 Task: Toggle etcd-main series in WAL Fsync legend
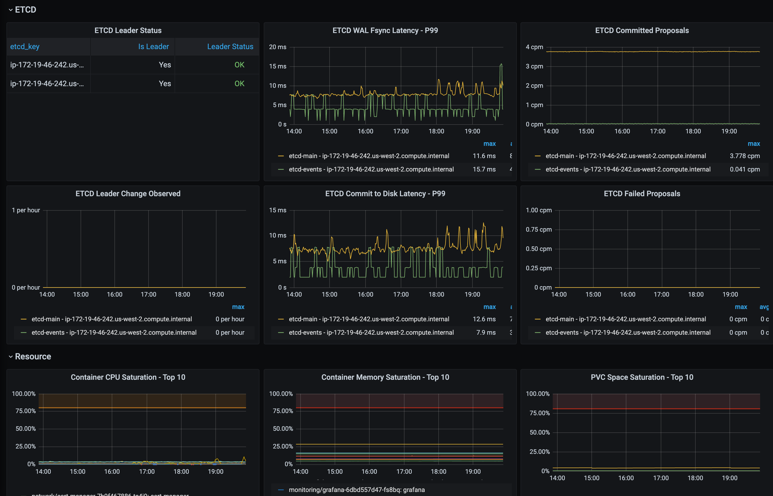369,156
